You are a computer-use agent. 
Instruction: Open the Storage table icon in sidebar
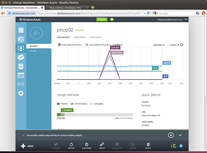[x=21, y=75]
